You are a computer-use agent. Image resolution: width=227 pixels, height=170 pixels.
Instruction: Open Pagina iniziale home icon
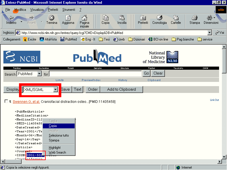coord(84,18)
